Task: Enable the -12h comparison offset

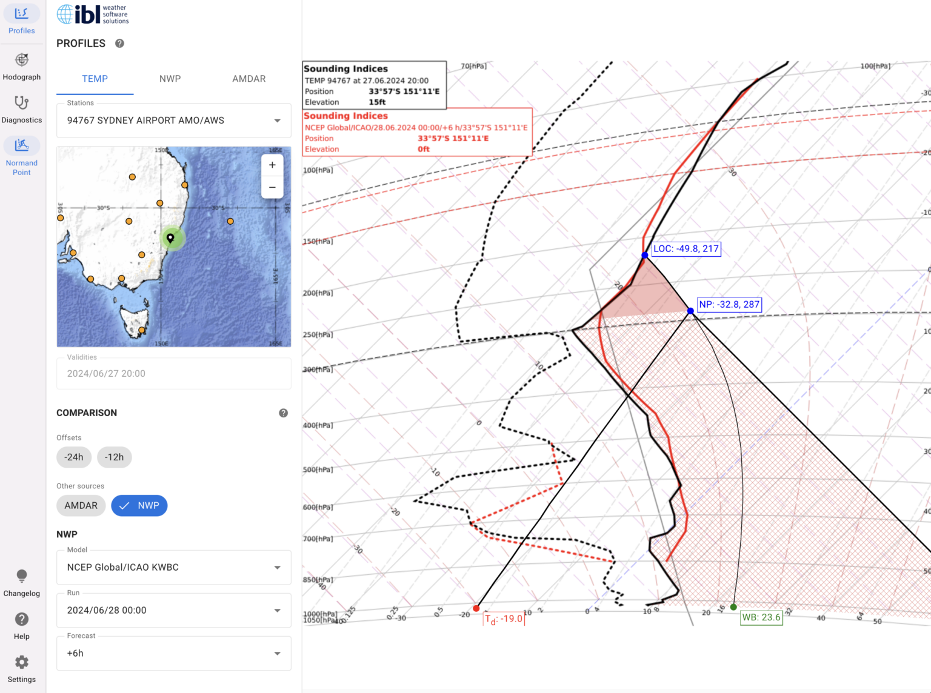Action: [x=114, y=457]
